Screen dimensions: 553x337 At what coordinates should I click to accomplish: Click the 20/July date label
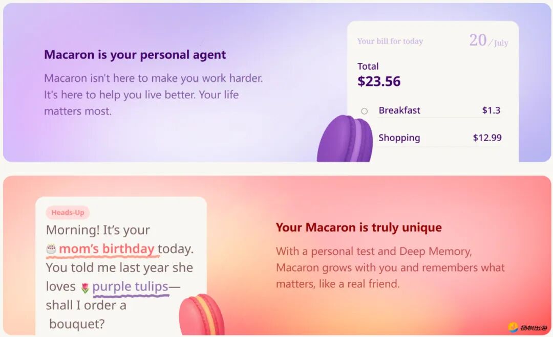pyautogui.click(x=488, y=41)
